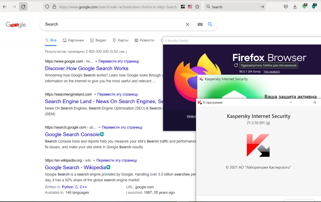Click 'Перезапустить Firefox для обновления' button
Screen dimensions: 321x202
coord(269,65)
